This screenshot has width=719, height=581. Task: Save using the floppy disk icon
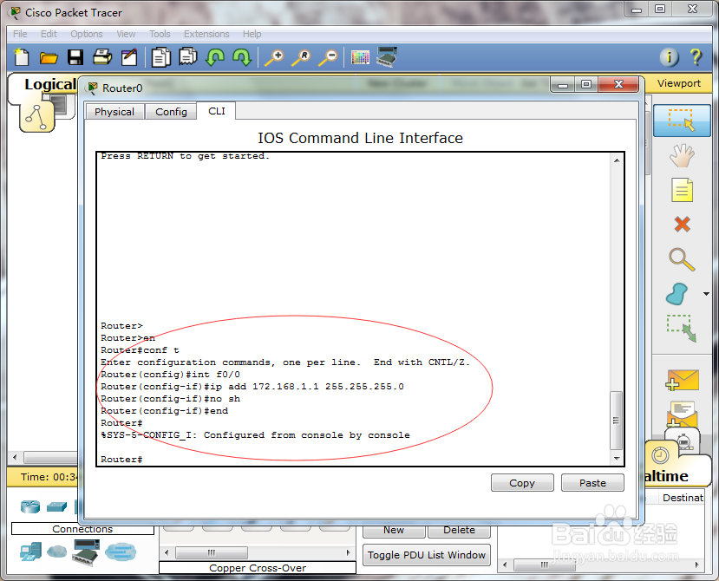(x=75, y=57)
